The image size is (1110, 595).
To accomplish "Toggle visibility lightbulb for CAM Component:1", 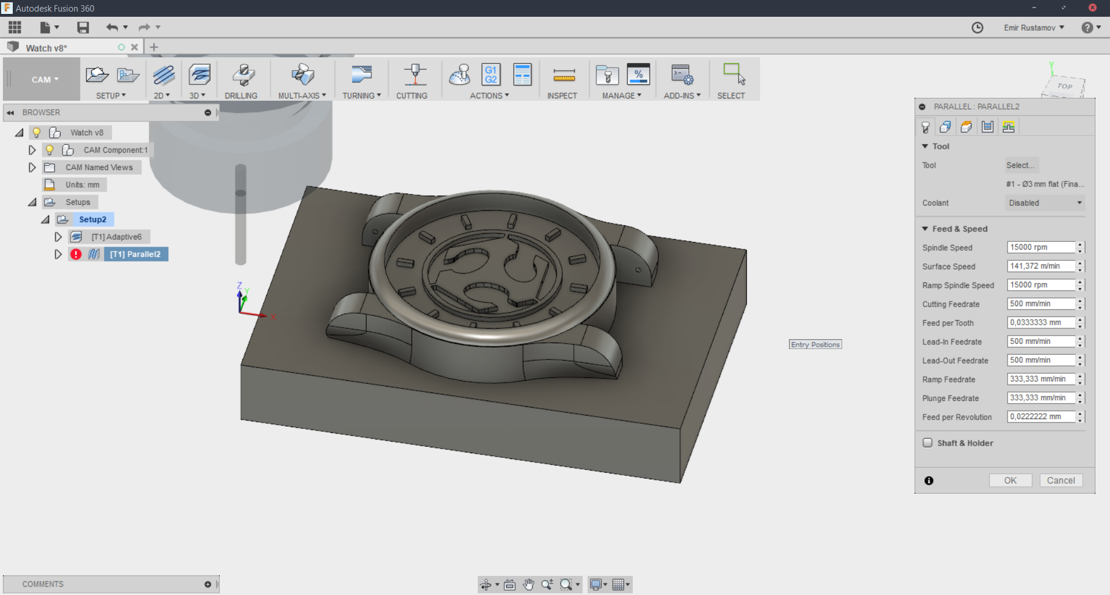I will [50, 150].
